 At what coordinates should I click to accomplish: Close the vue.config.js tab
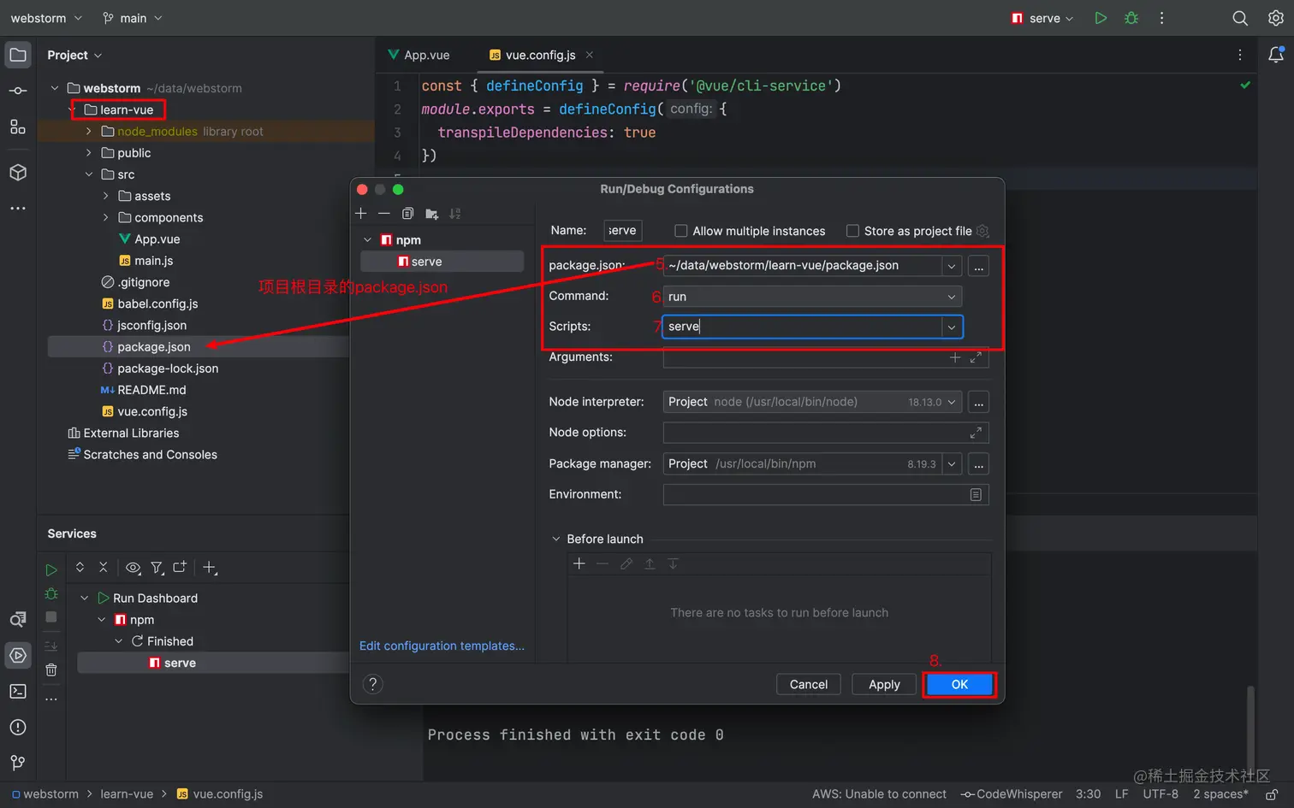[x=590, y=55]
